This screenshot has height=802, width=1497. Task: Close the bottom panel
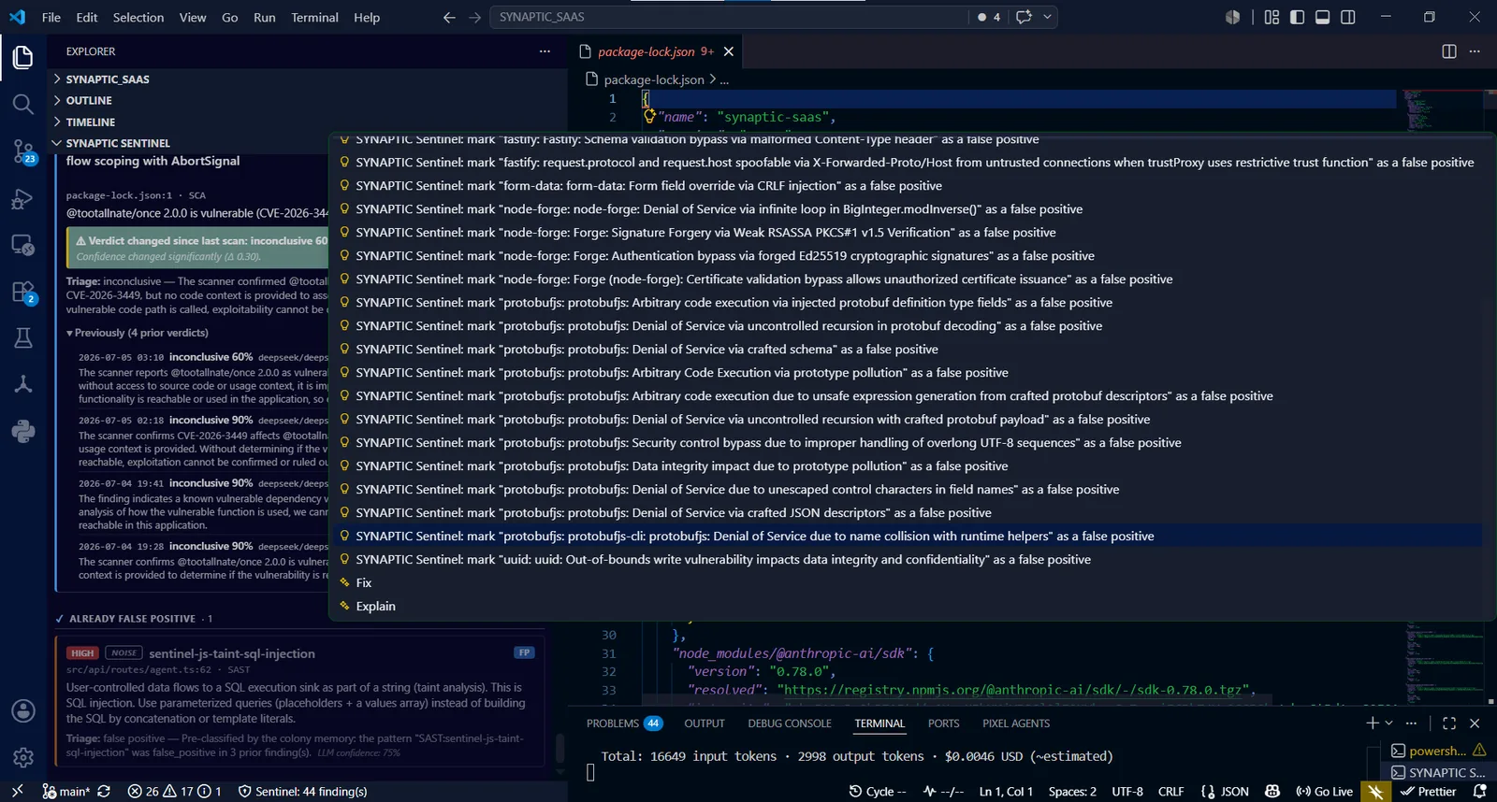1475,723
